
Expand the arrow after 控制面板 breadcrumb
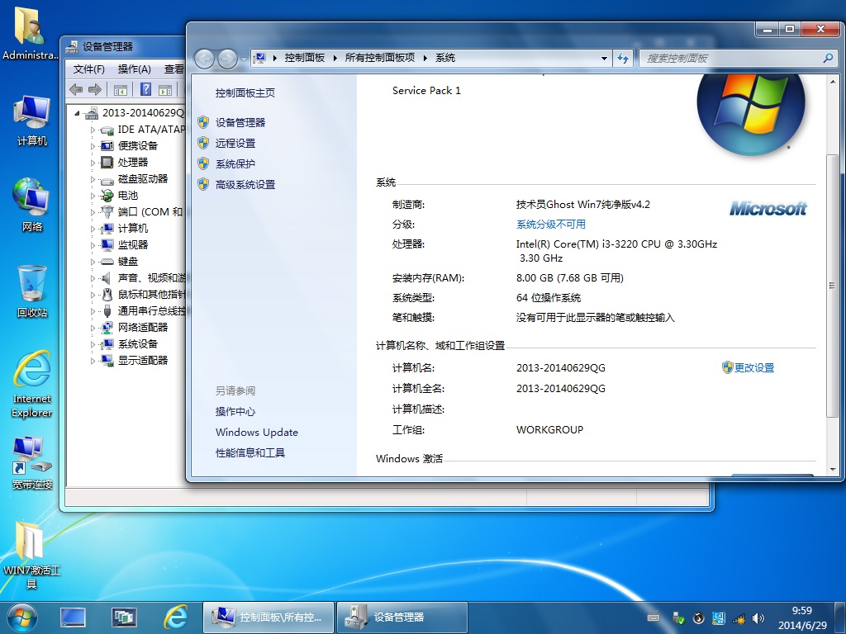pyautogui.click(x=335, y=58)
